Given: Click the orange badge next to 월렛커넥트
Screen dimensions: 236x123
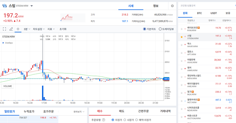Looking at the screenshot, I should pos(199,100).
